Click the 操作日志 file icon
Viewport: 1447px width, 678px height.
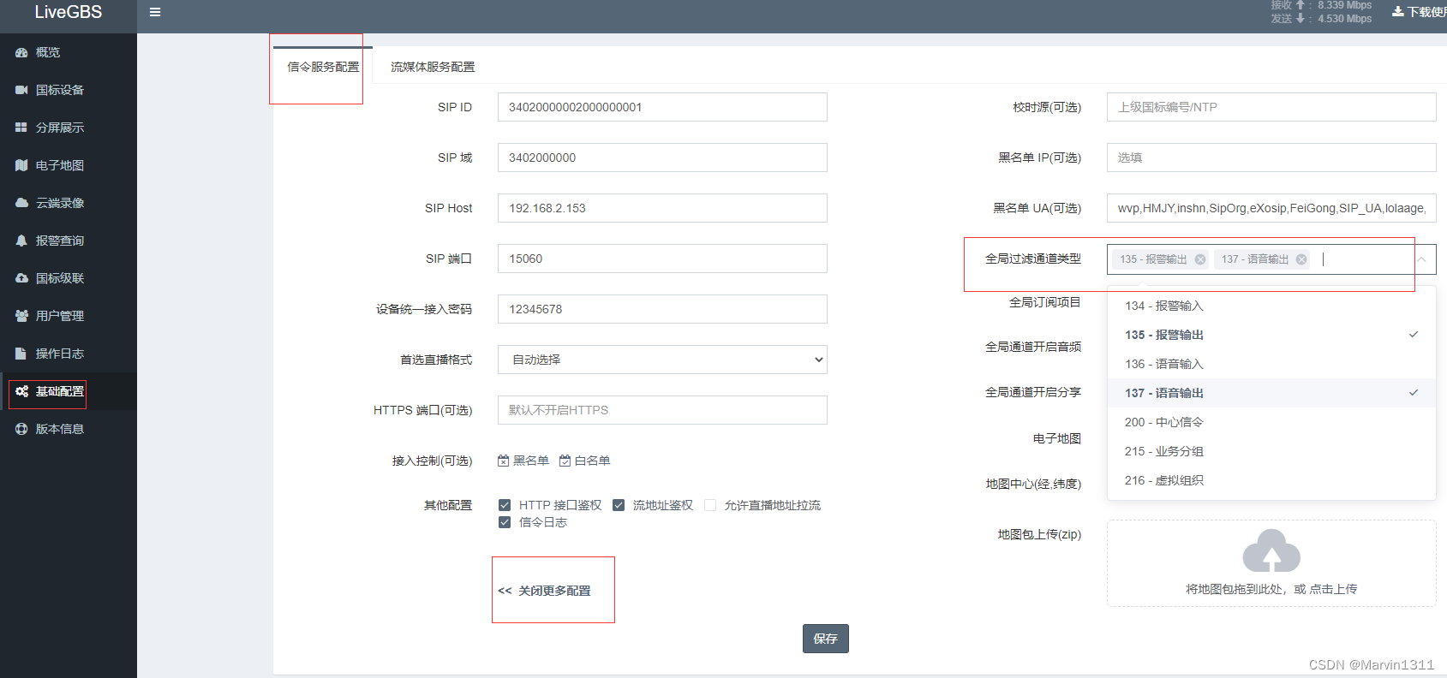(21, 354)
